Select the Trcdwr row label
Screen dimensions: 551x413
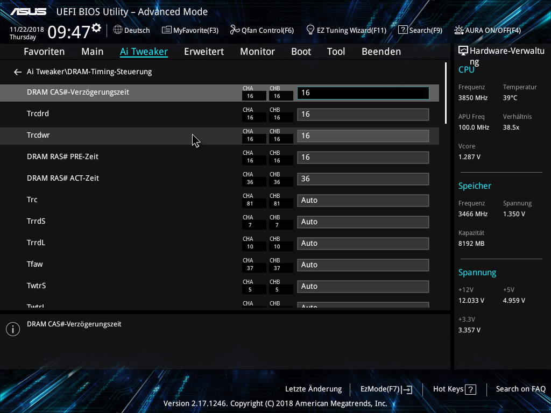[x=38, y=135]
